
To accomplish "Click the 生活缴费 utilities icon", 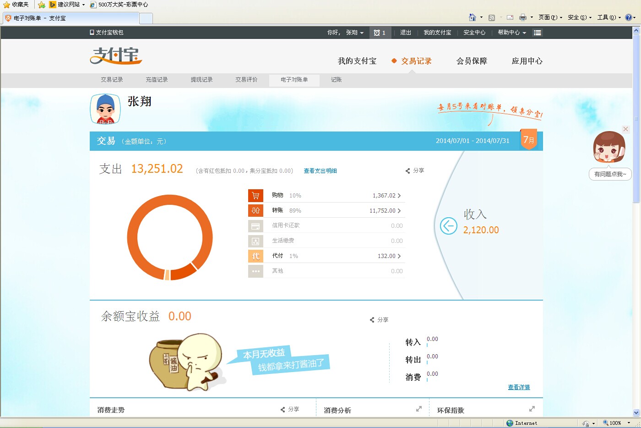I will click(255, 241).
